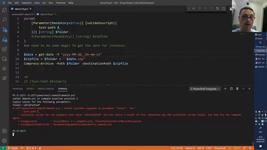Click Step Into in debug toolbar
Screen dimensions: 267x150
pos(206,8)
